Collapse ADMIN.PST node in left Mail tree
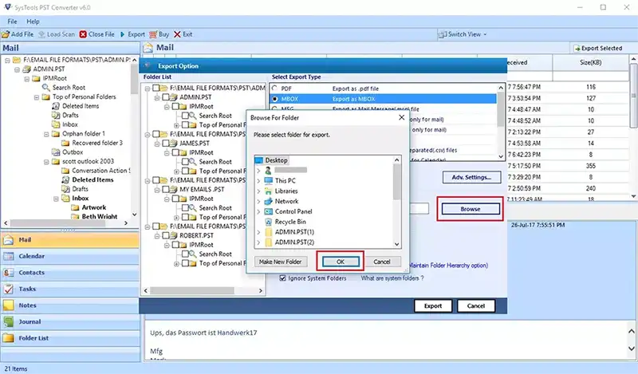 (x=17, y=69)
